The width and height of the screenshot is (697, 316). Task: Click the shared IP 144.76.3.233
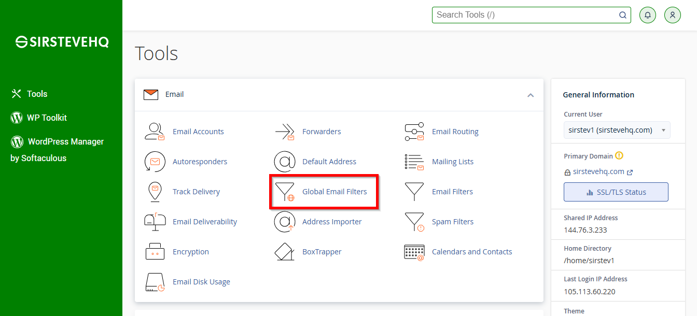tap(586, 230)
